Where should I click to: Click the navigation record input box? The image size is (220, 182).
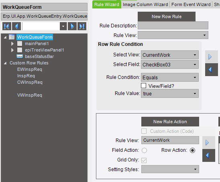coord(41,26)
